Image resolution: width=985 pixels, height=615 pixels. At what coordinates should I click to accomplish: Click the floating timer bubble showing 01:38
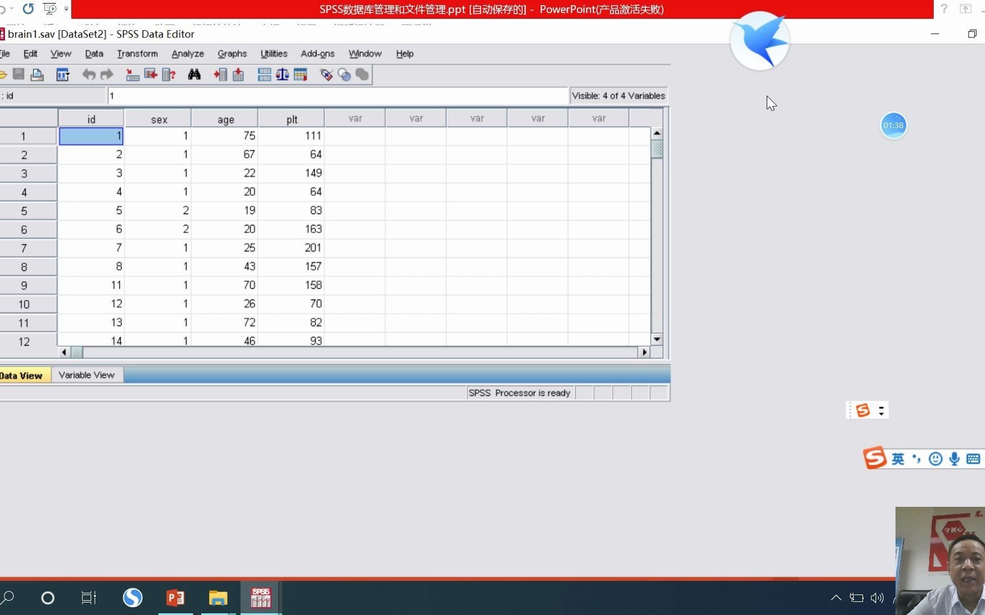(x=893, y=125)
